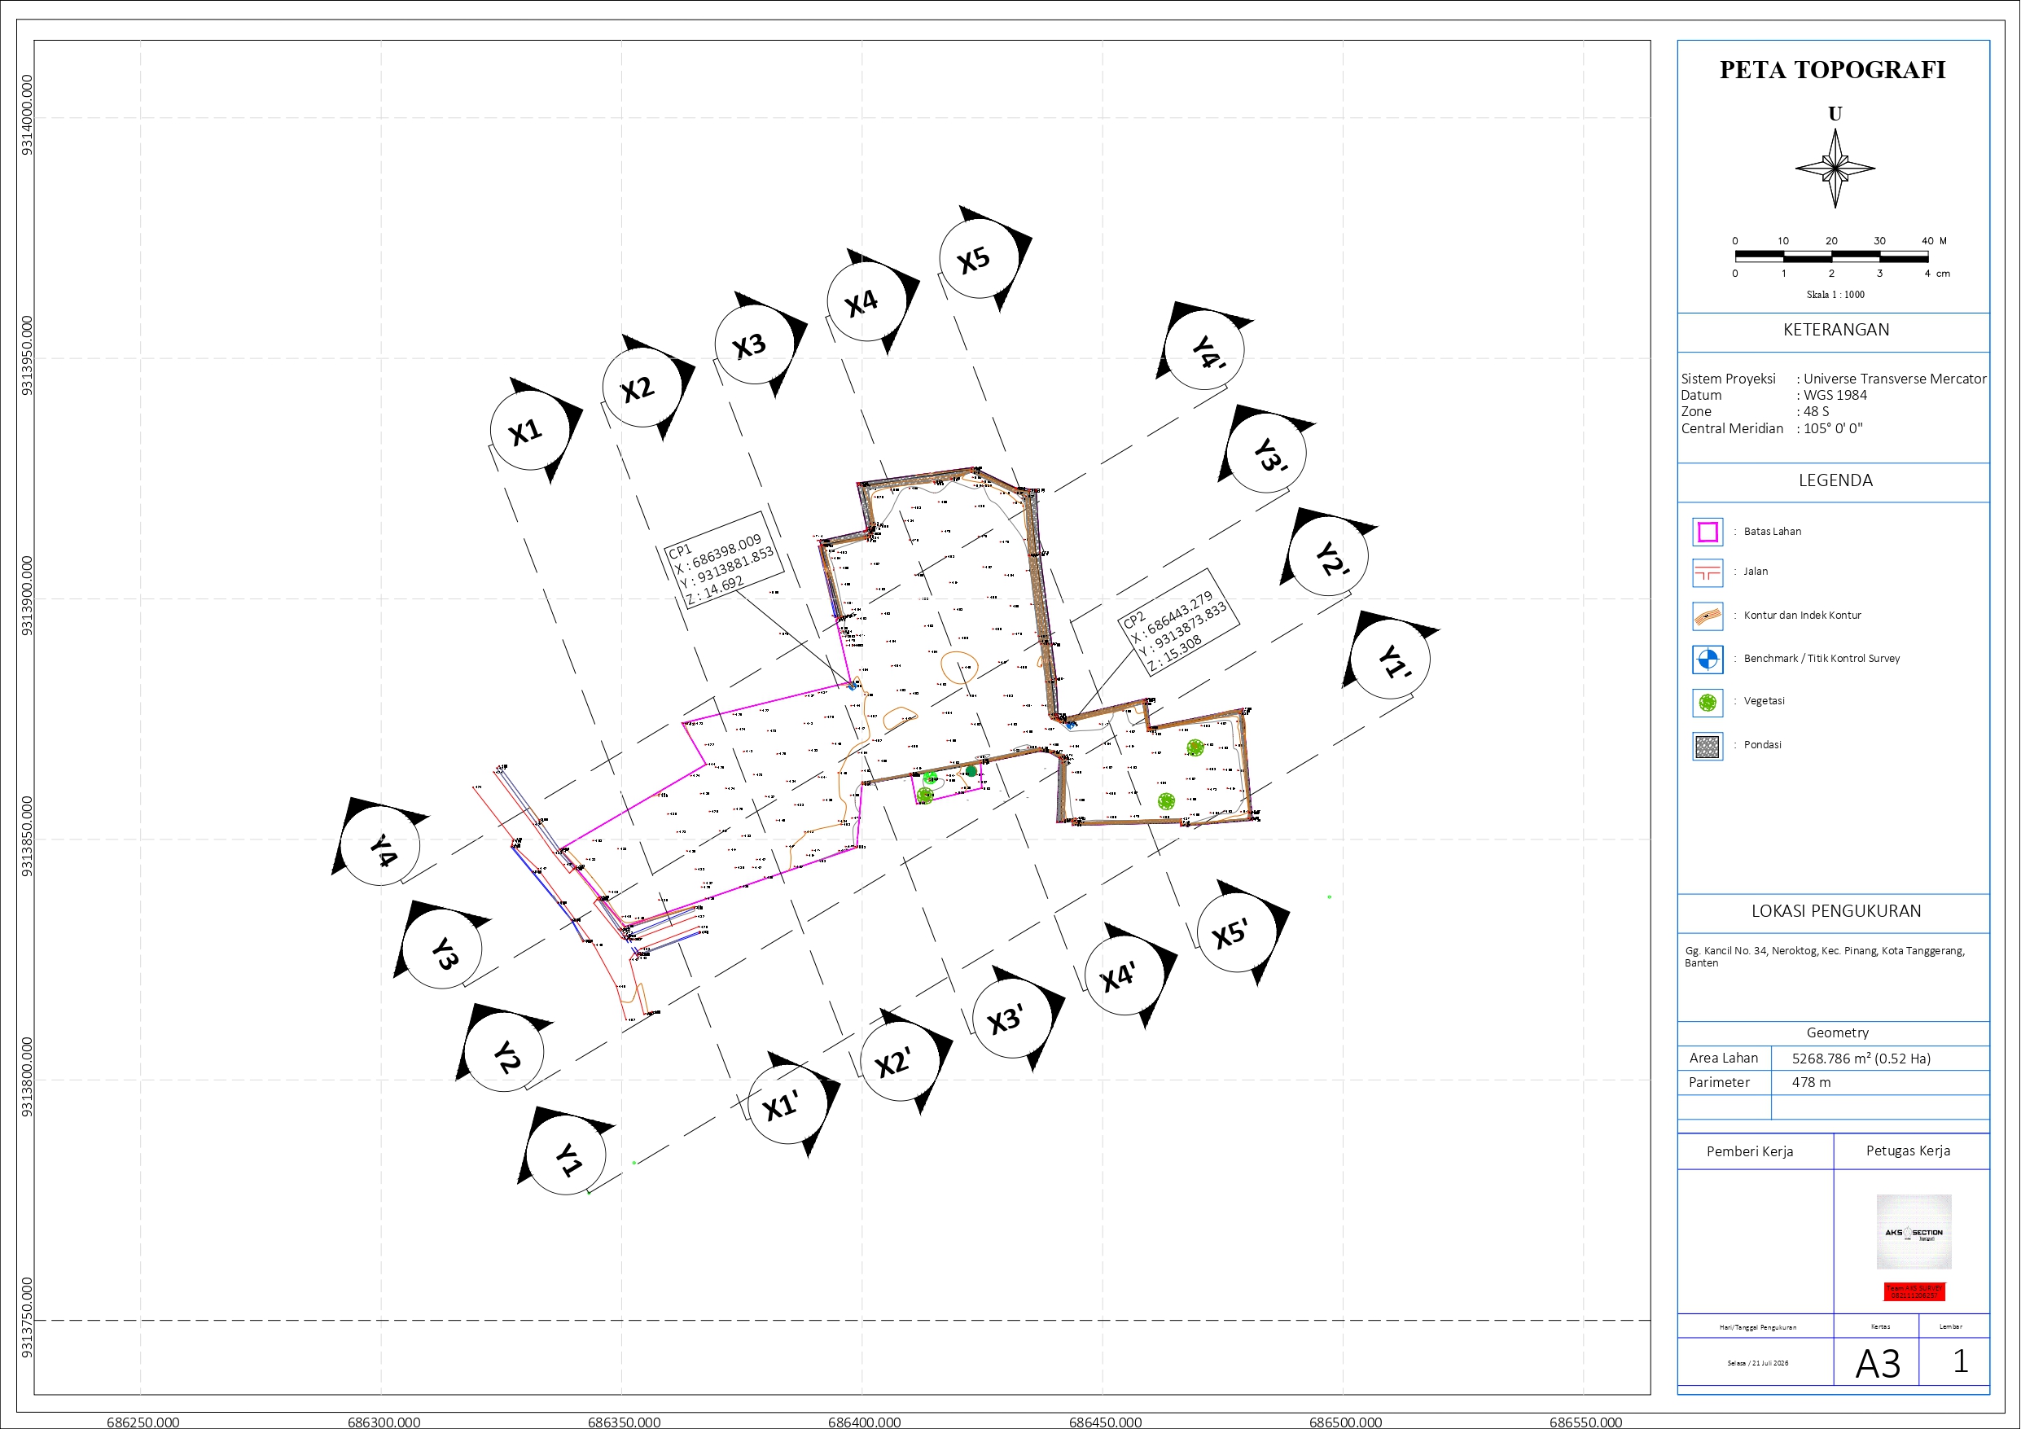Select the Parimeter value 478 m
This screenshot has height=1429, width=2021.
(1811, 1082)
